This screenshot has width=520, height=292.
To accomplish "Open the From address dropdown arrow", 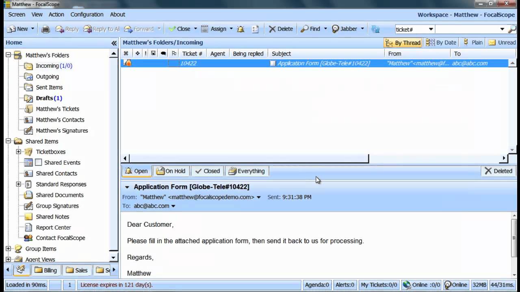I will (x=259, y=198).
